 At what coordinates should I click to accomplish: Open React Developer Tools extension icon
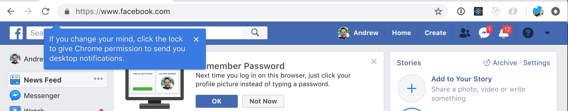478,11
